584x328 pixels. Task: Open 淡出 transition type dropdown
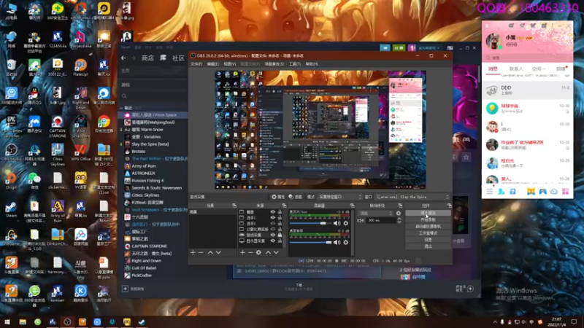[375, 213]
